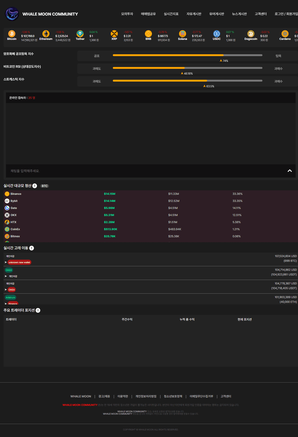Open the 뉴스게시판 menu
The image size is (298, 437).
(x=240, y=14)
